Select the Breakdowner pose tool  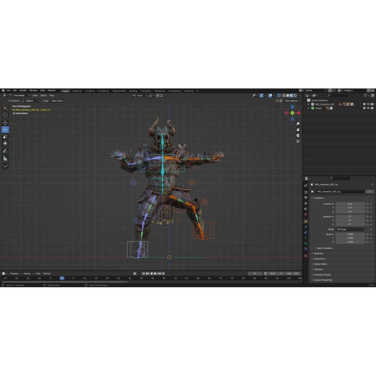pos(5,166)
